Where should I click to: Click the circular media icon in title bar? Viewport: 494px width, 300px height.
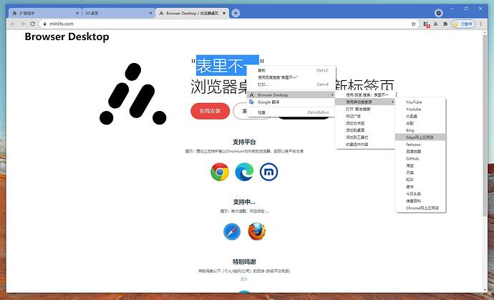[x=439, y=13]
